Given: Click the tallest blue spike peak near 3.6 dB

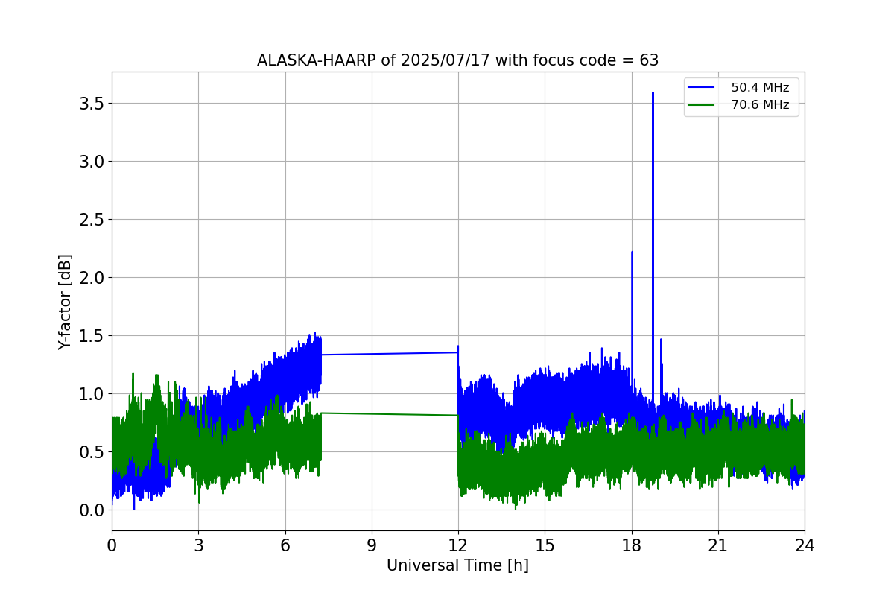Looking at the screenshot, I should point(653,94).
